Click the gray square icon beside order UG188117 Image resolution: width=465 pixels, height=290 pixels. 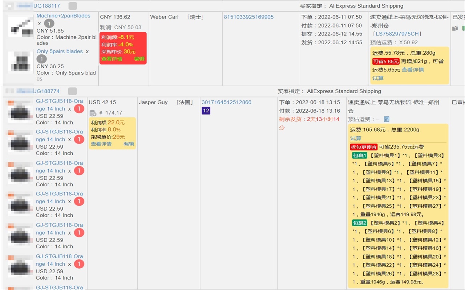pyautogui.click(x=73, y=6)
